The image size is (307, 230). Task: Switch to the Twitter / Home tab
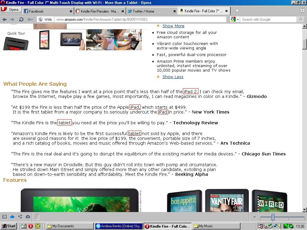151,11
